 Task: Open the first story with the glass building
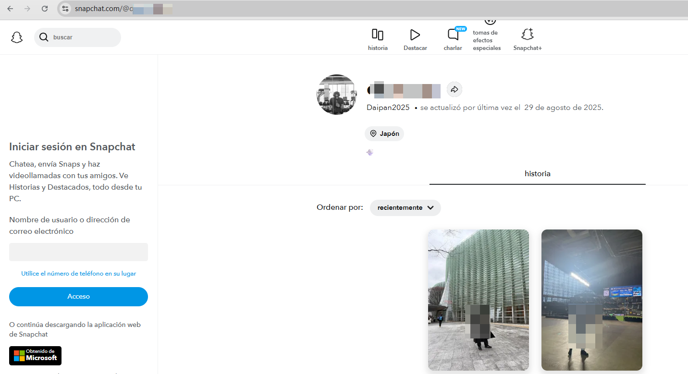tap(478, 300)
